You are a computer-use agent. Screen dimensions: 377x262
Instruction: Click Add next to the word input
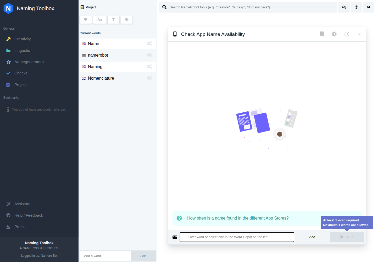(312, 237)
